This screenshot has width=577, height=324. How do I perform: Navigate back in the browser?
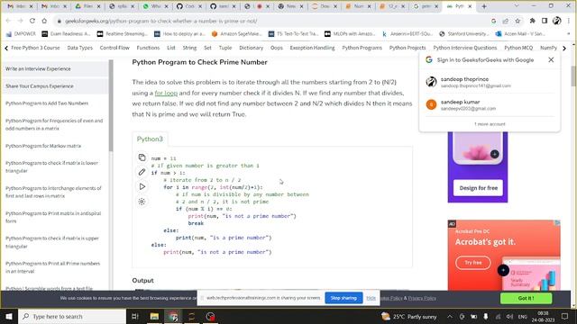pyautogui.click(x=8, y=21)
